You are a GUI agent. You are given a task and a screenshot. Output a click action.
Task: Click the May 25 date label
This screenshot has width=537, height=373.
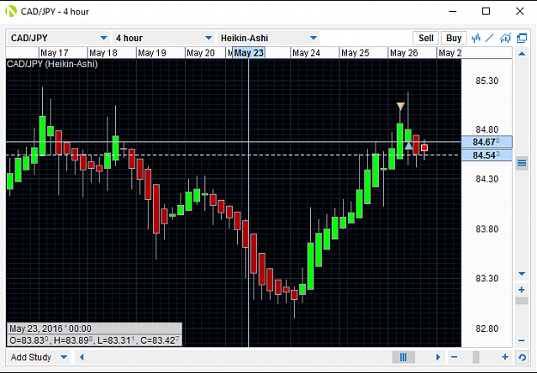point(355,53)
